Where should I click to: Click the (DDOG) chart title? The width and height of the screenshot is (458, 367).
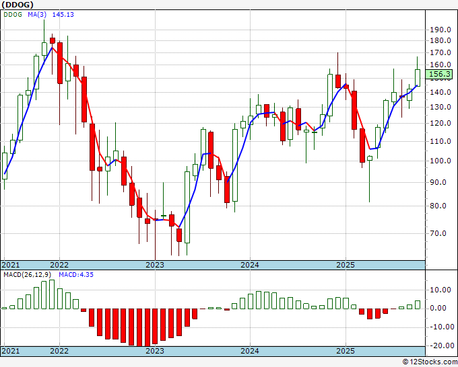coord(18,5)
